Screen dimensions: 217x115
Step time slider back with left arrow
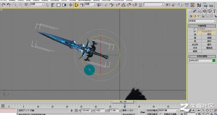pyautogui.click(x=111, y=101)
